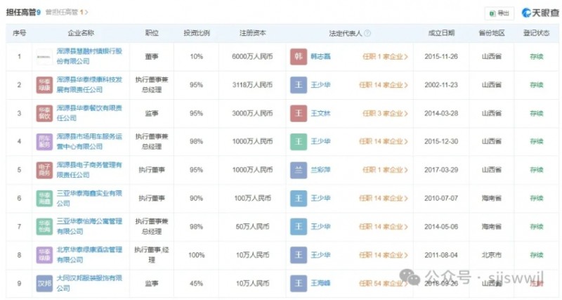Screen dimensions: 562x300
Task: Open the 担任高管 9 tab
Action: pyautogui.click(x=23, y=12)
